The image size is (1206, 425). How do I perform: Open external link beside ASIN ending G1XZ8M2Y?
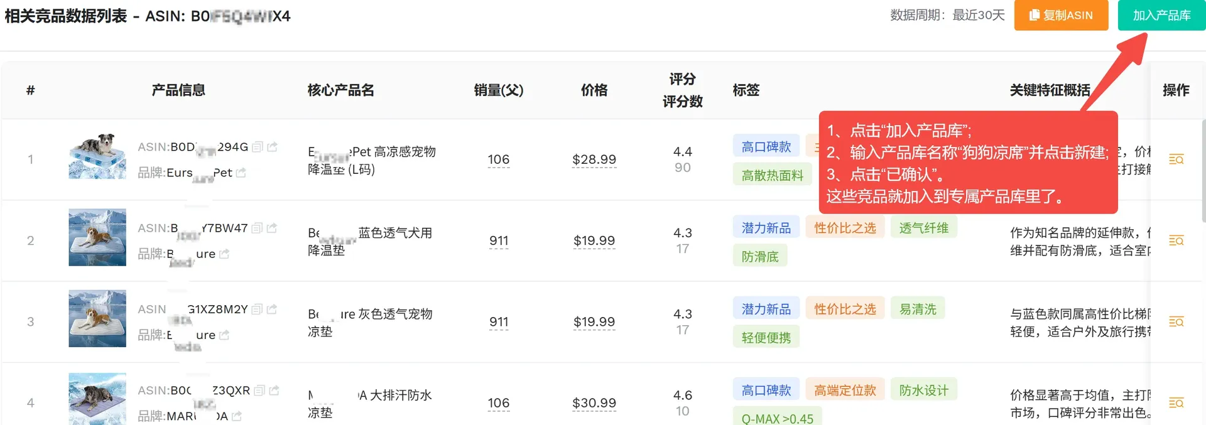(x=272, y=309)
